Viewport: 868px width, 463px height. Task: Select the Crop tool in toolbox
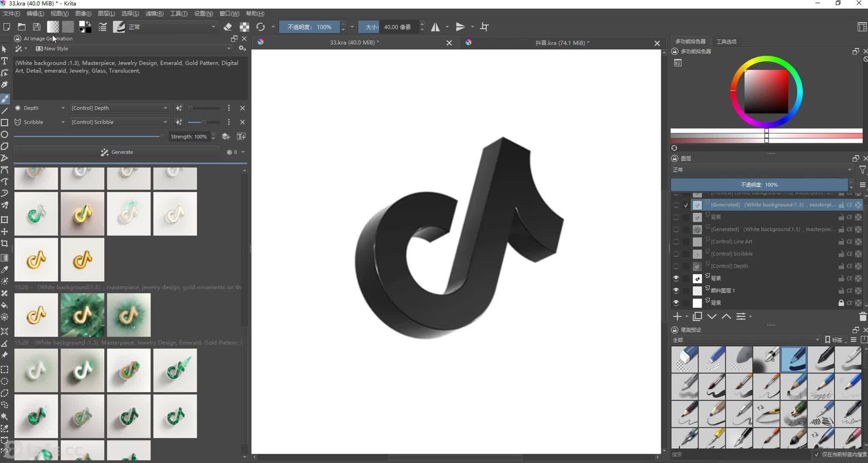tap(5, 243)
